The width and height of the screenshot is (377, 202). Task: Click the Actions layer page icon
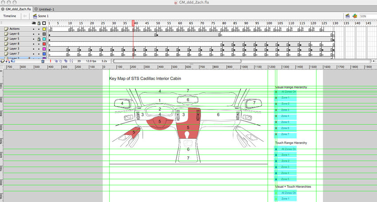click(6, 29)
